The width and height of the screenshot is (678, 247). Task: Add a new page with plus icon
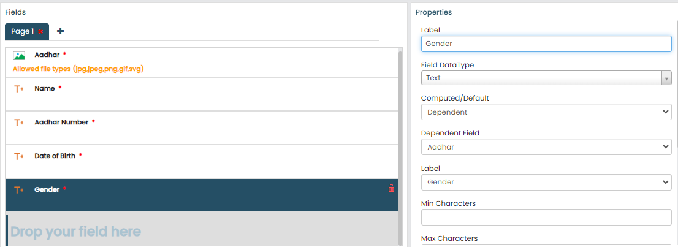(60, 31)
